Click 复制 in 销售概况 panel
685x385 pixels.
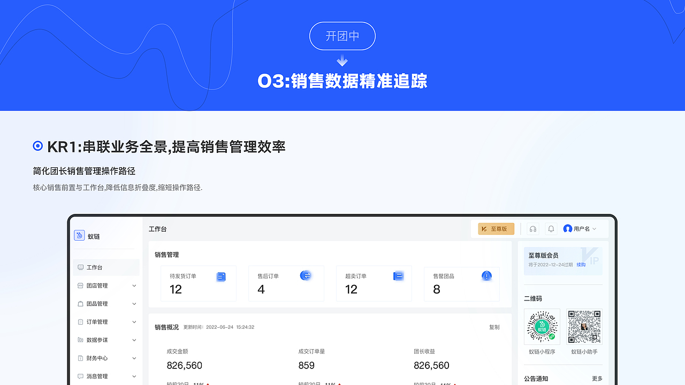494,327
